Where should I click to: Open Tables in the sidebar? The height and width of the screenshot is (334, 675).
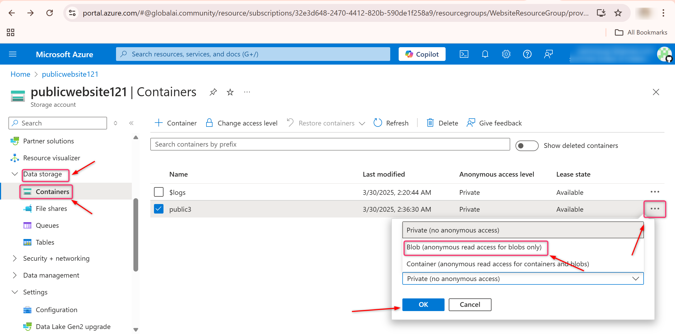tap(45, 242)
